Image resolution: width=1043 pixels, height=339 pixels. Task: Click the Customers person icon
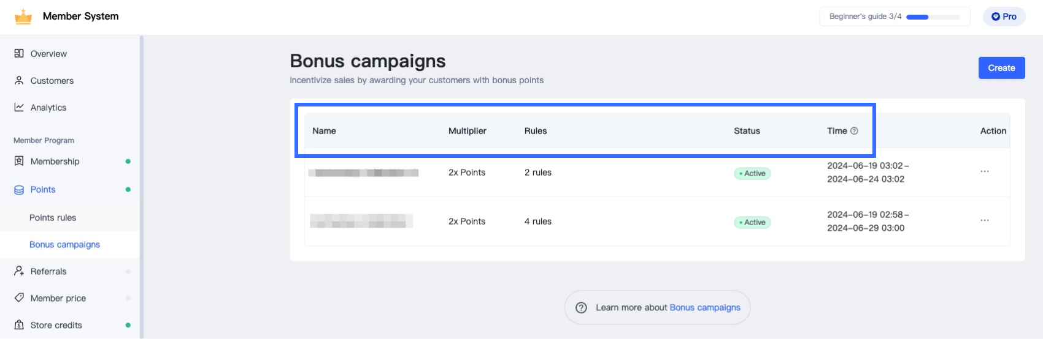coord(19,80)
